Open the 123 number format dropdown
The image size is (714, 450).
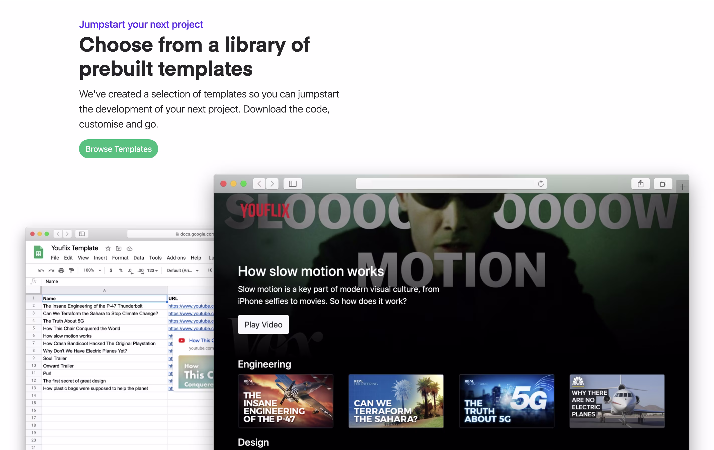click(x=152, y=270)
